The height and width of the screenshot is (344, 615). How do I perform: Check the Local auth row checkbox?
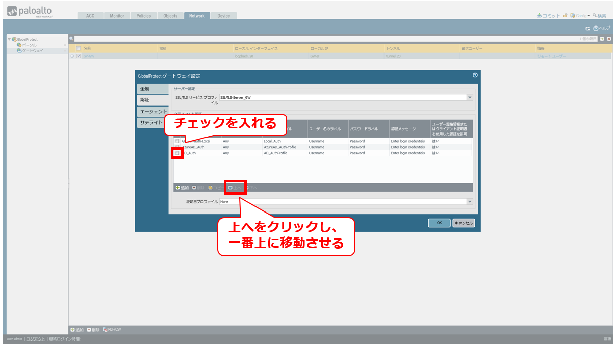coord(177,141)
